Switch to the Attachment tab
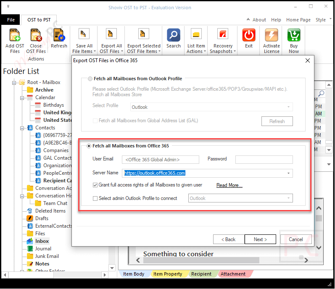Screen dimensions: 335x289 click(233, 274)
